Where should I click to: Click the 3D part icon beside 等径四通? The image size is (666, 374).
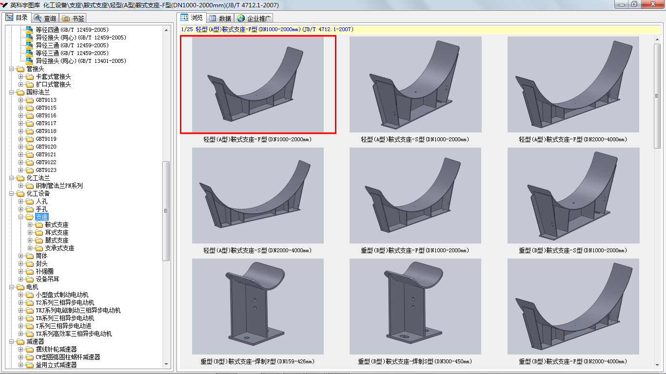30,30
